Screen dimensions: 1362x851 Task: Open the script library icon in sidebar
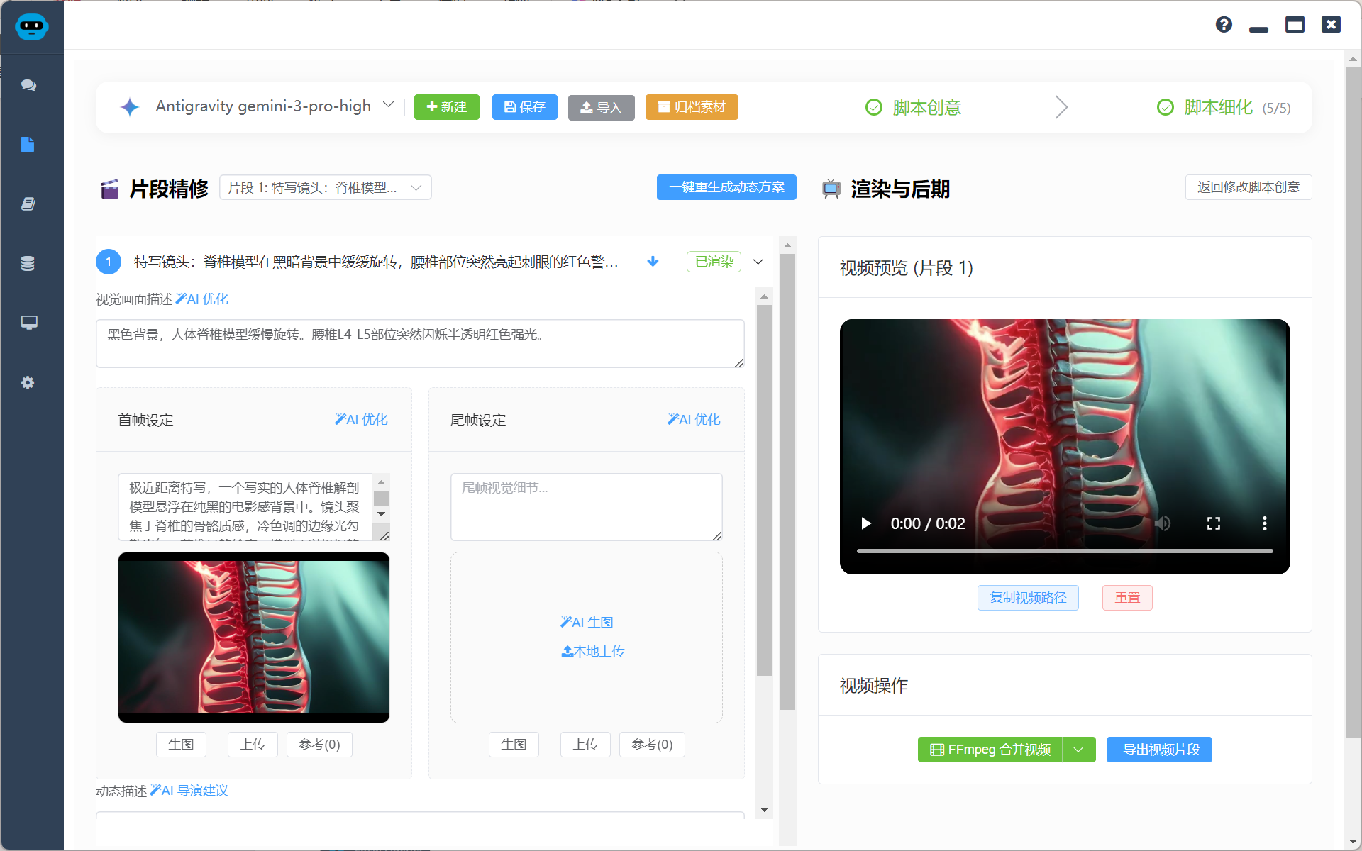(28, 204)
